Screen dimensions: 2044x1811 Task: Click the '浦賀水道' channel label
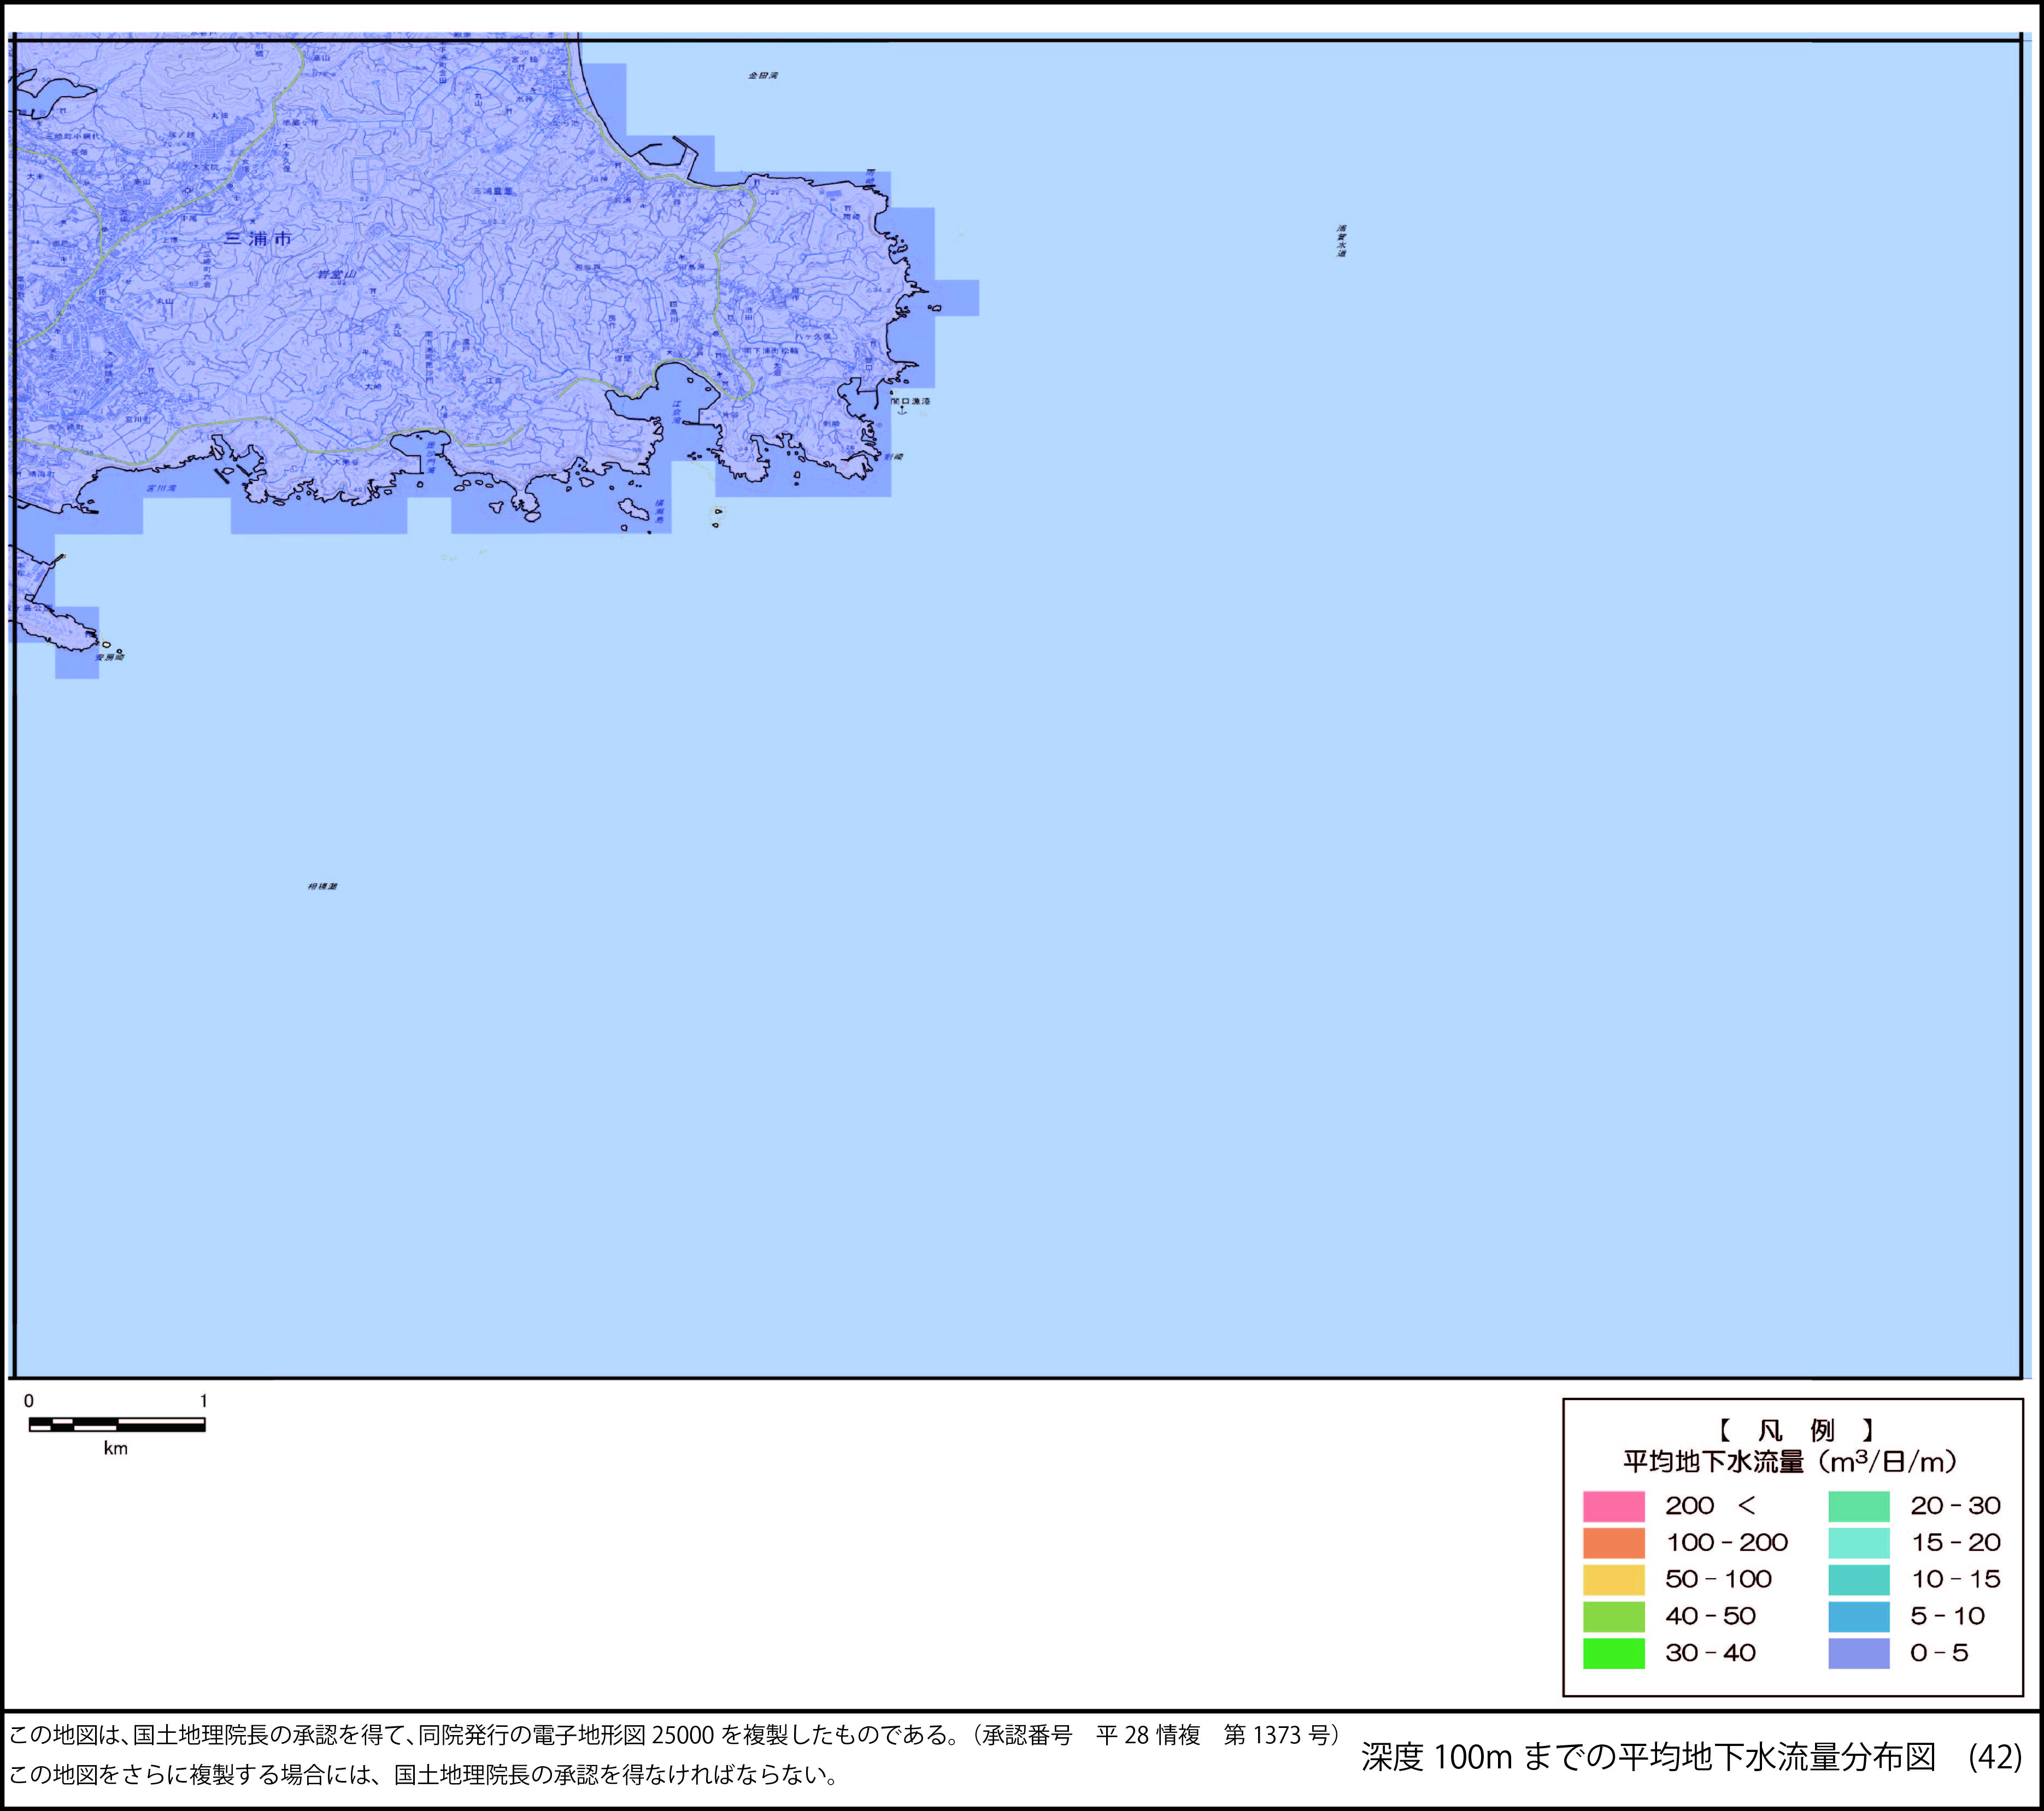1341,241
